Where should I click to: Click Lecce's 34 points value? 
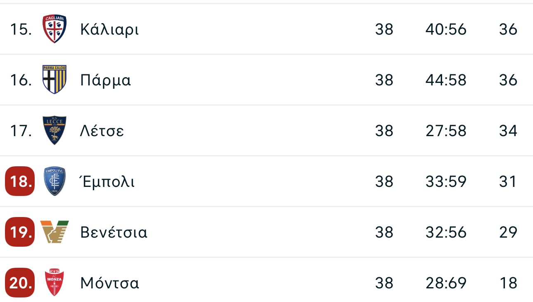508,131
